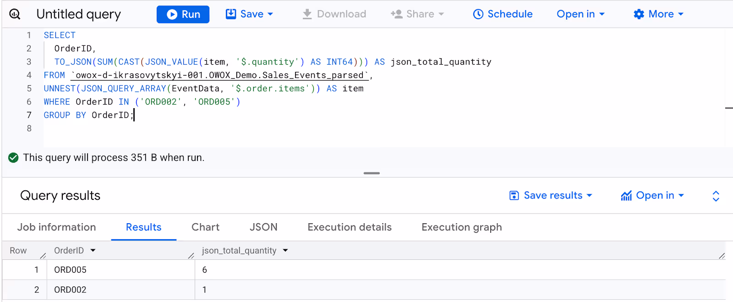
Task: Click the floppy disk icon in Save results
Action: pyautogui.click(x=514, y=196)
